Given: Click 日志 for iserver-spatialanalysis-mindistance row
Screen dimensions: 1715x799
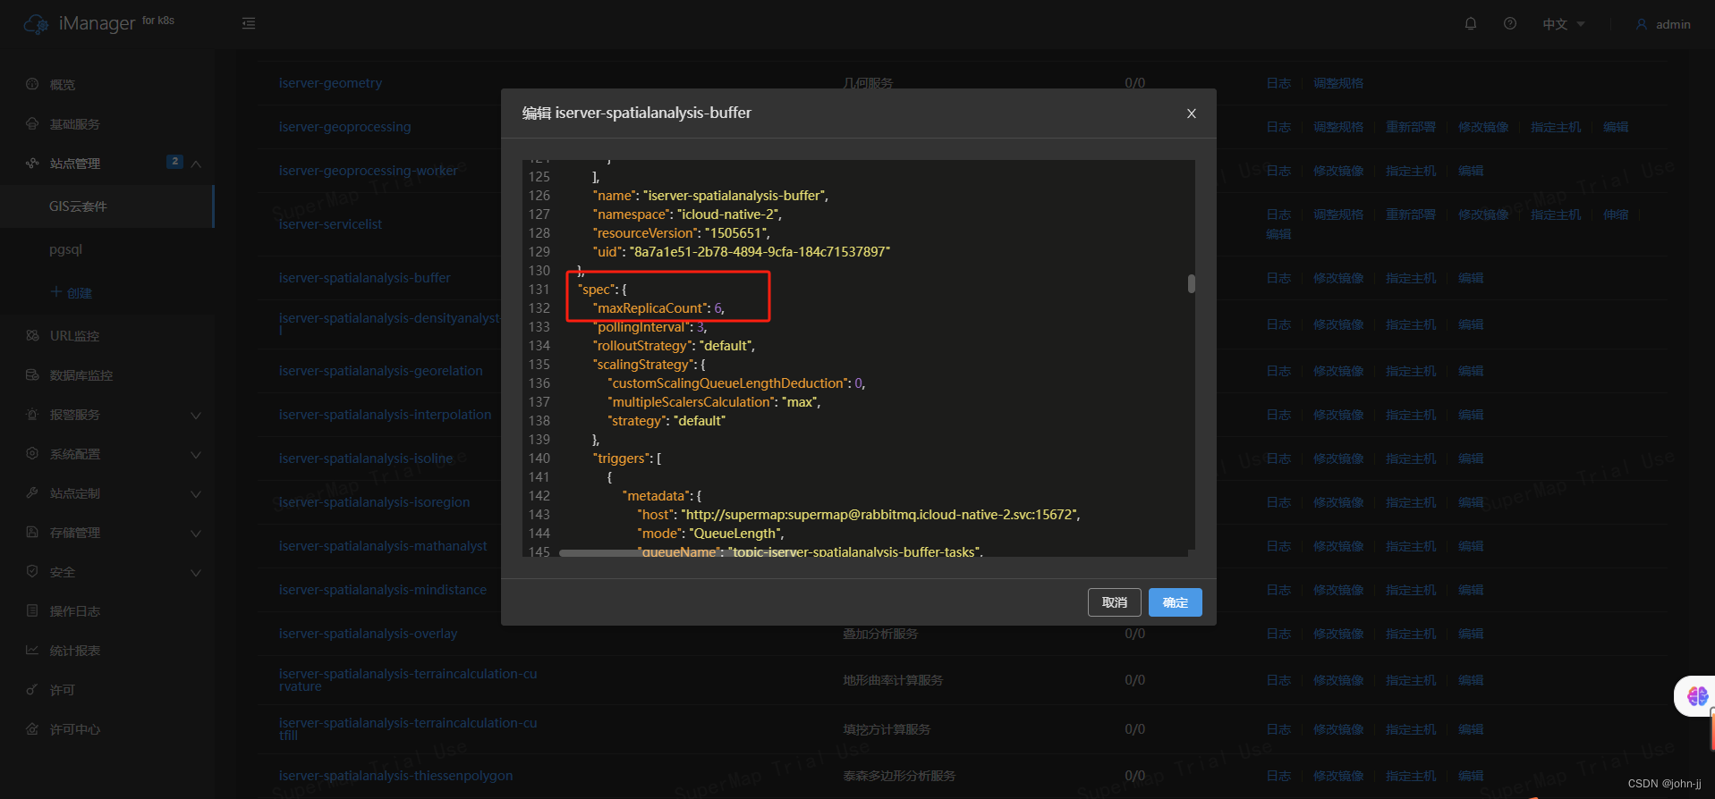Looking at the screenshot, I should pos(1278,590).
